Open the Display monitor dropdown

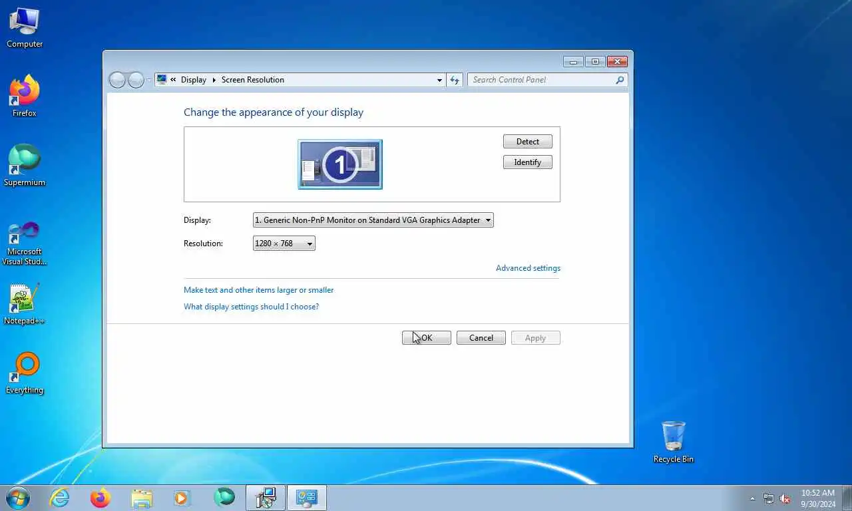[373, 220]
